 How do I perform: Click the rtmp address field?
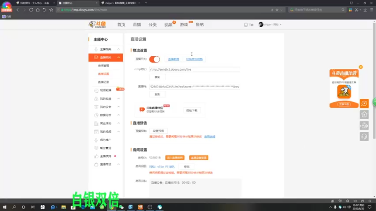pos(194,69)
